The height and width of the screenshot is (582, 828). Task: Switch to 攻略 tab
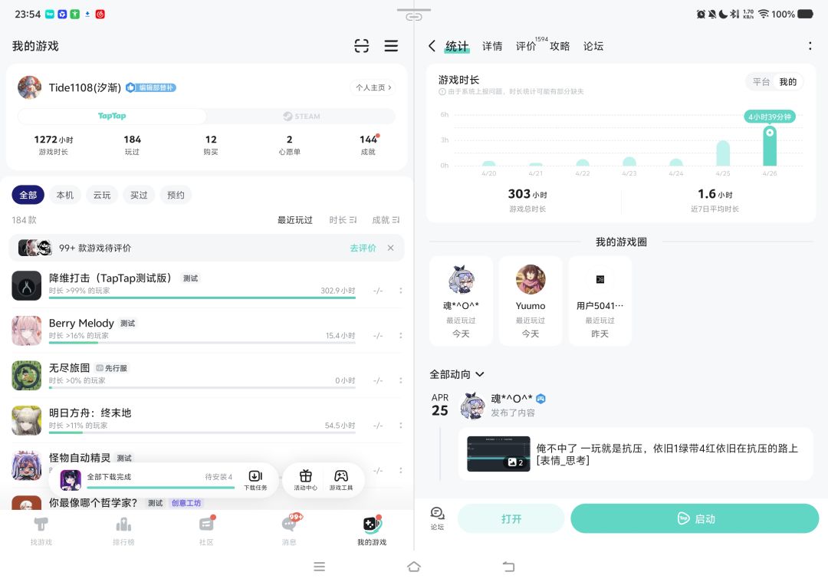point(560,47)
